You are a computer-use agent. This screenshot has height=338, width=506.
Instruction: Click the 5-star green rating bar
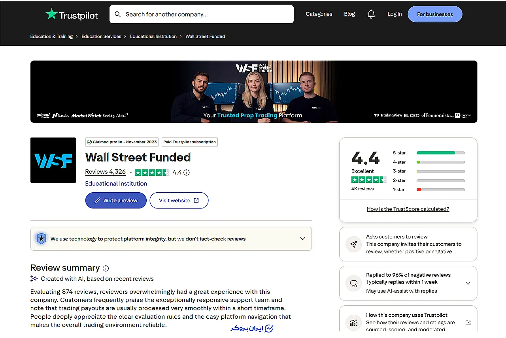tap(441, 153)
